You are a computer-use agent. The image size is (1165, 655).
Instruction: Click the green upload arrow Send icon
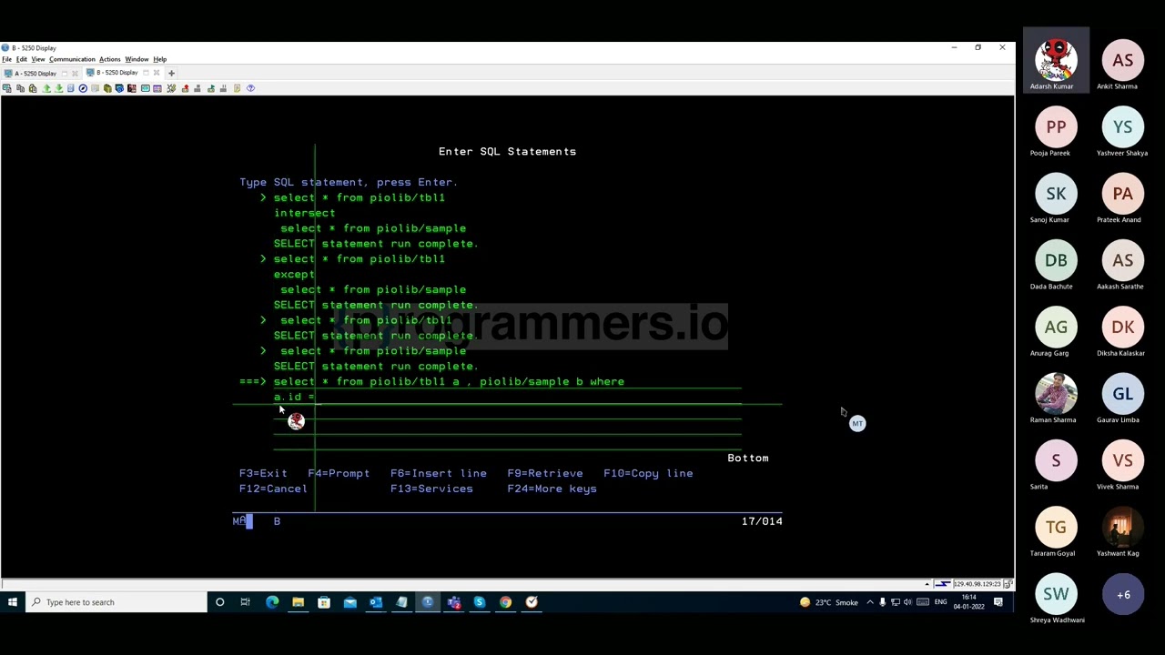[x=46, y=88]
